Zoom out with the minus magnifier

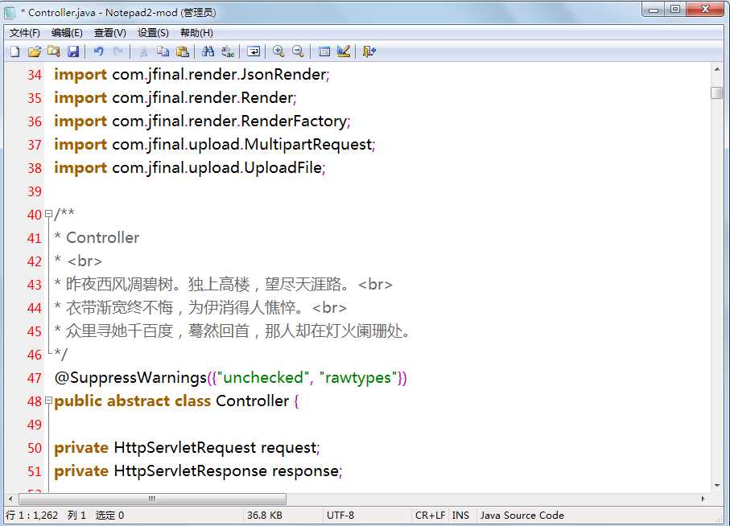(x=298, y=51)
